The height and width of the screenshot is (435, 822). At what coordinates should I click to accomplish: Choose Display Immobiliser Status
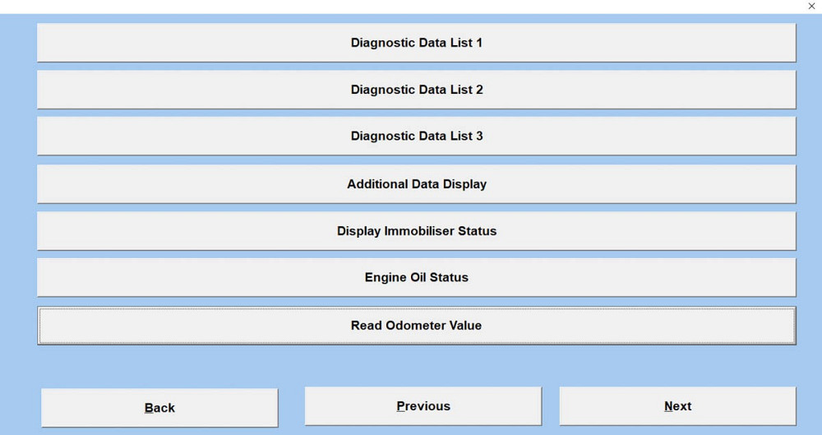(x=416, y=231)
